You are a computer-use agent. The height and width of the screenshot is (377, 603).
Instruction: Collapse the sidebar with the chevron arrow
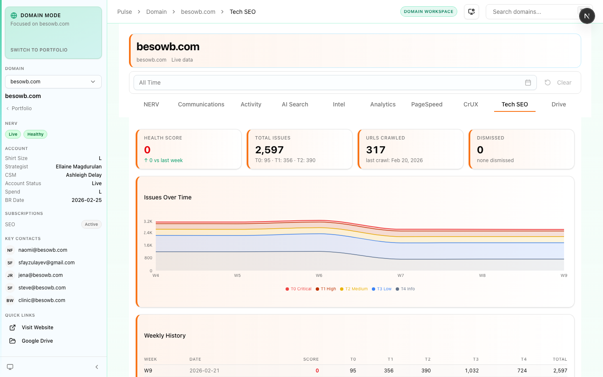coord(97,367)
